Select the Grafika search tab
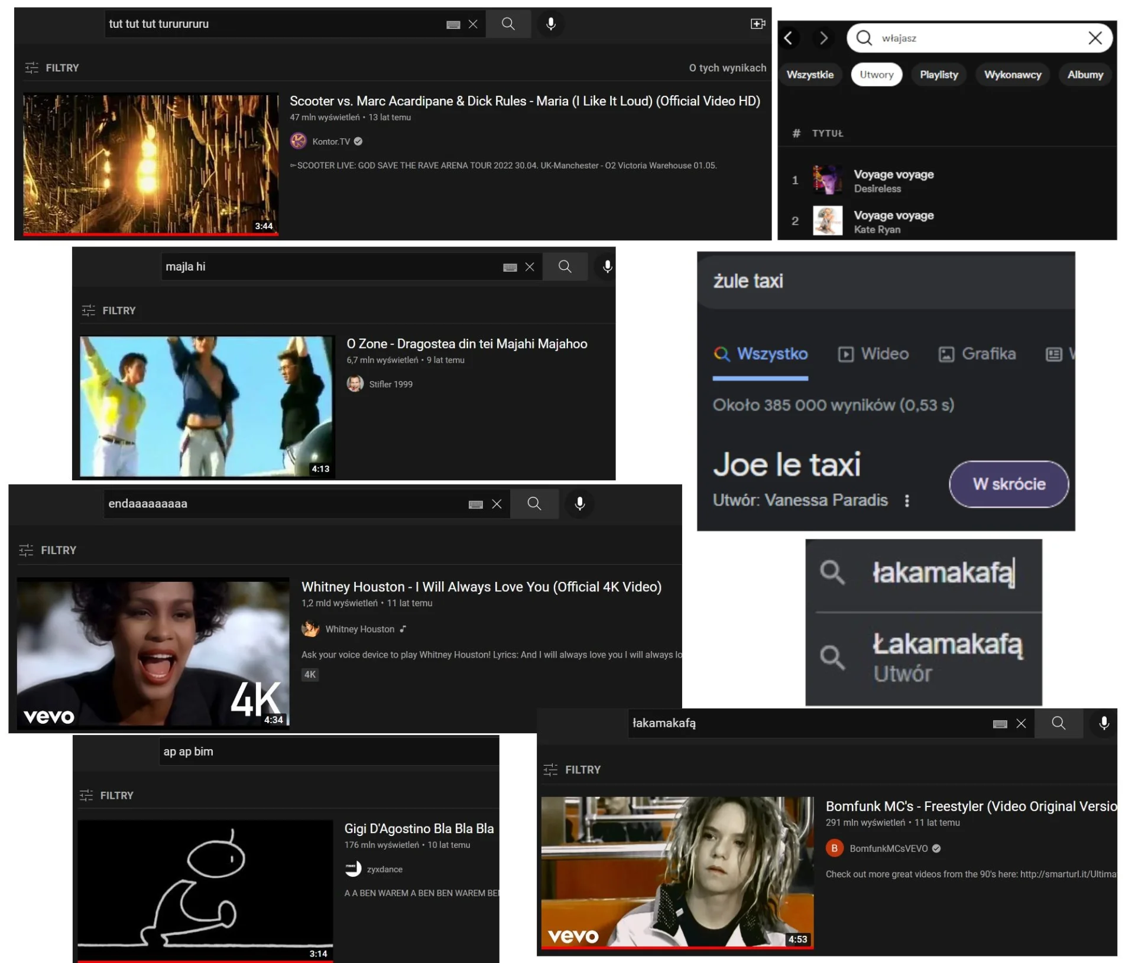This screenshot has height=963, width=1135. coord(977,354)
